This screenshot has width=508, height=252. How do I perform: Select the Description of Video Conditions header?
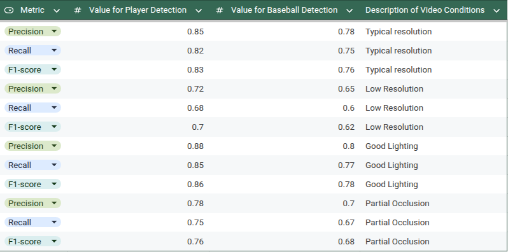point(425,10)
